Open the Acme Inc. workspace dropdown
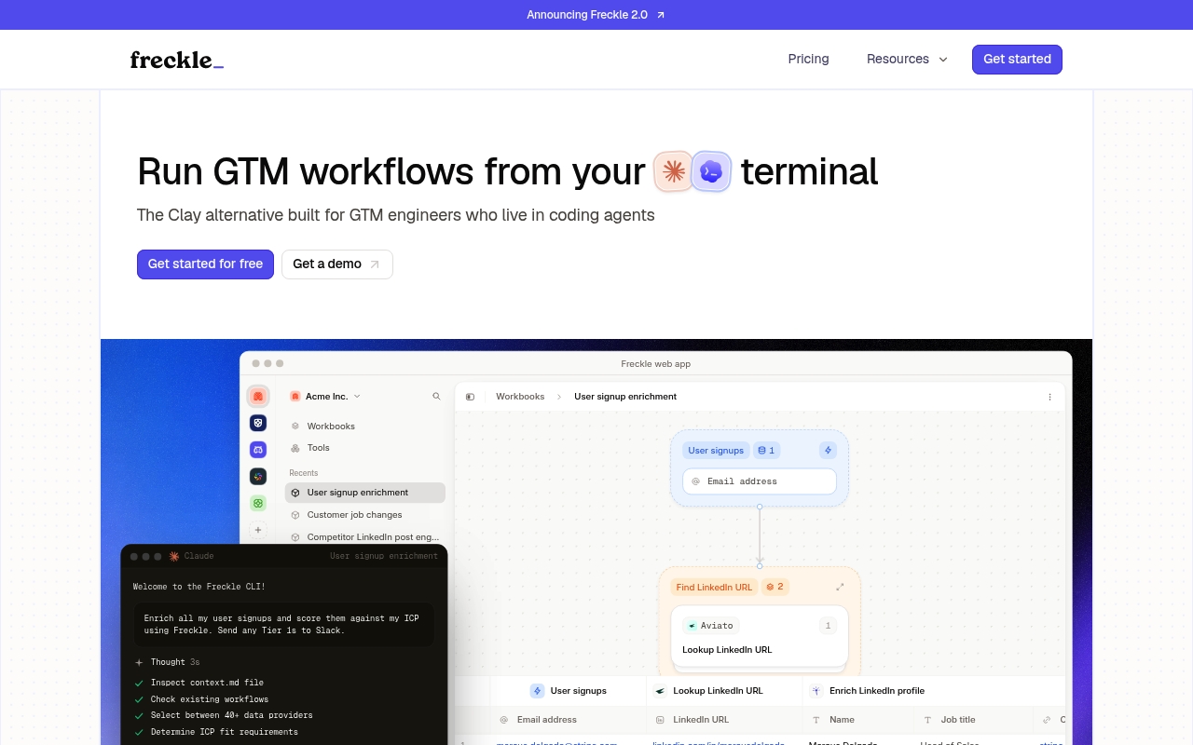 click(325, 397)
